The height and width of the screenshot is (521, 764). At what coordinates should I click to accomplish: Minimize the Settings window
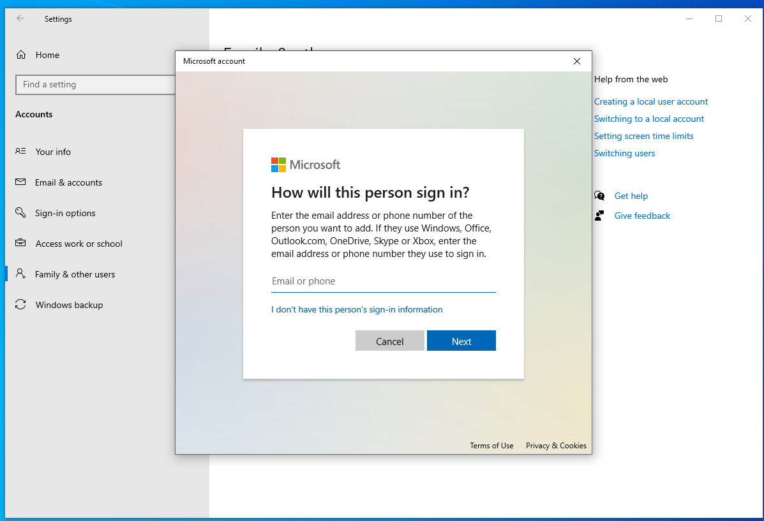click(689, 18)
